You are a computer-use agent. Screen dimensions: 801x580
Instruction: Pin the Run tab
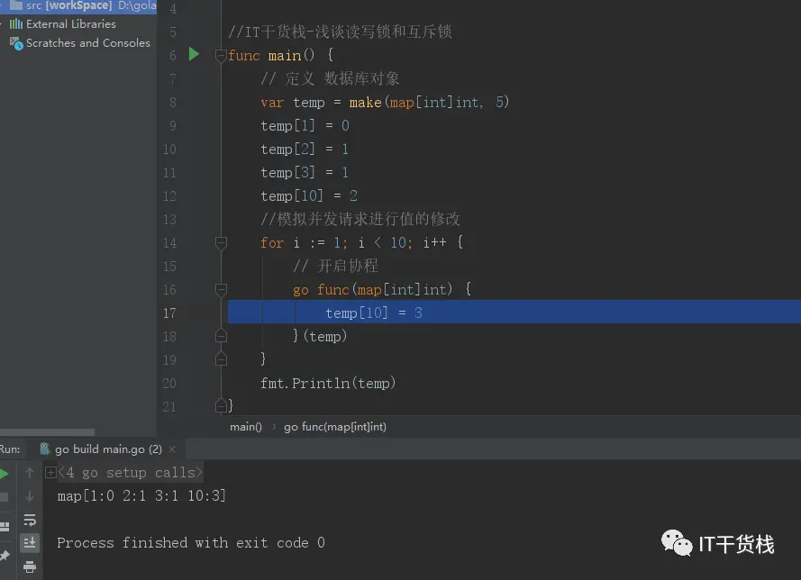point(5,556)
